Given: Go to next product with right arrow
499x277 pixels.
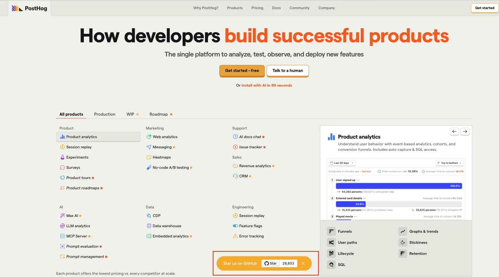Looking at the screenshot, I should click(x=465, y=131).
